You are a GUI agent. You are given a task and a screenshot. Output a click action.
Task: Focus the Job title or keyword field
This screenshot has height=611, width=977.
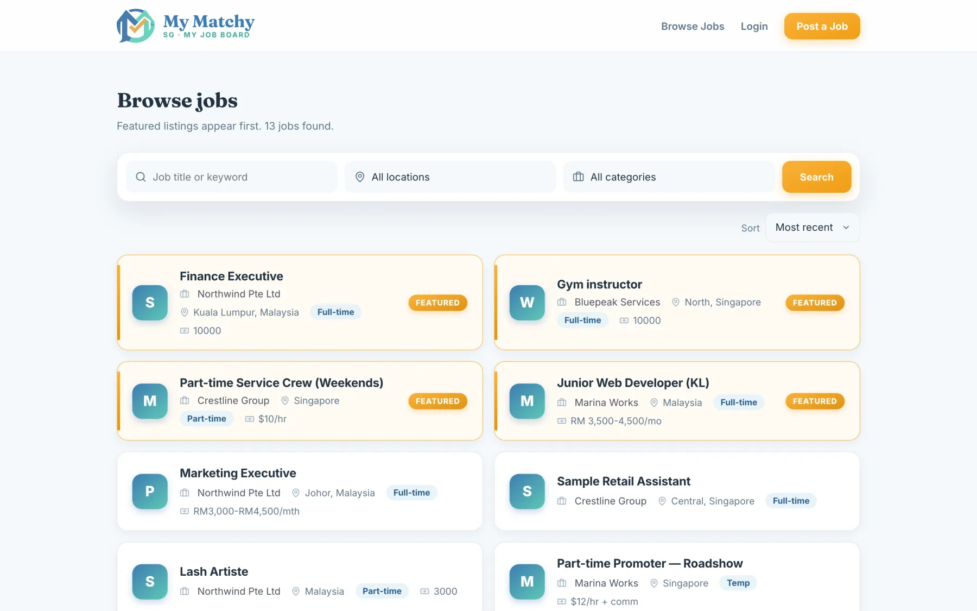232,177
